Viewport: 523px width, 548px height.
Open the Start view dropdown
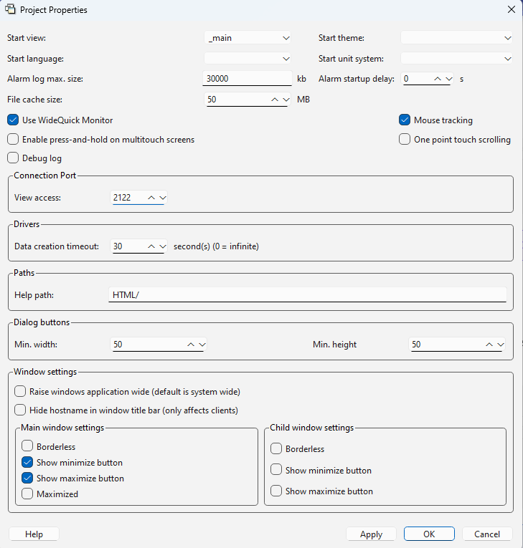286,38
